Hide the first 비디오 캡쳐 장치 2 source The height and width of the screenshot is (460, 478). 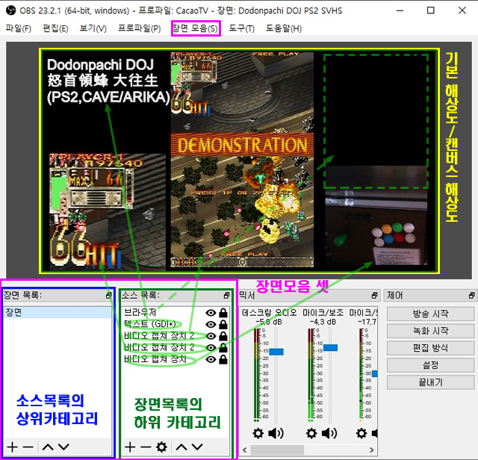coord(211,336)
